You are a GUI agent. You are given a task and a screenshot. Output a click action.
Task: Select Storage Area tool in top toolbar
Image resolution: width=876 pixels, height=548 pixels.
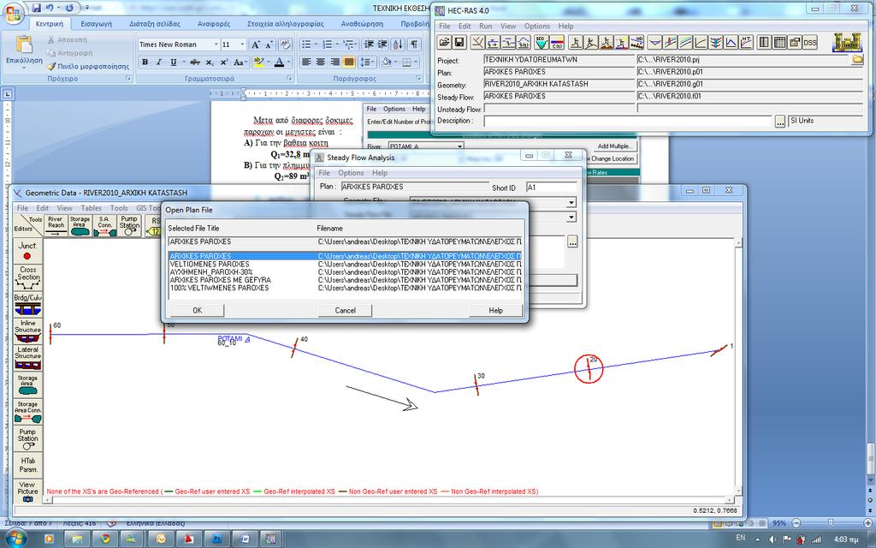(x=80, y=225)
